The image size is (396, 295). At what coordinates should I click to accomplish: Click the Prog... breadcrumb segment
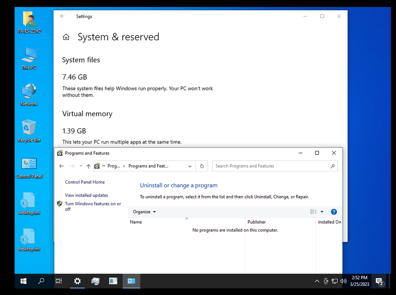[114, 166]
